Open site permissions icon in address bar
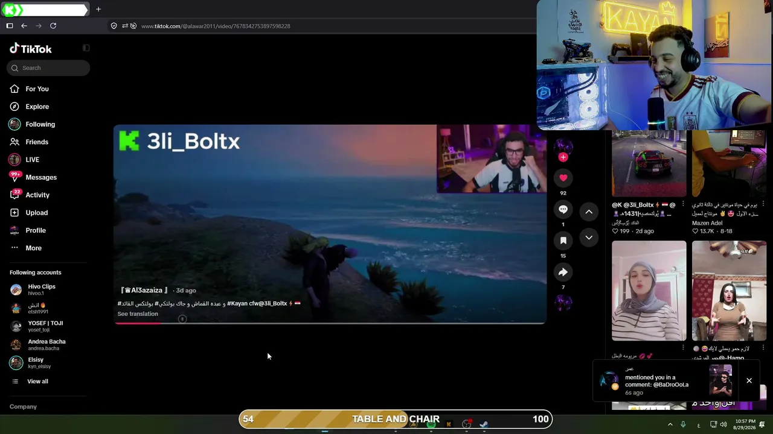The height and width of the screenshot is (434, 773). point(125,26)
